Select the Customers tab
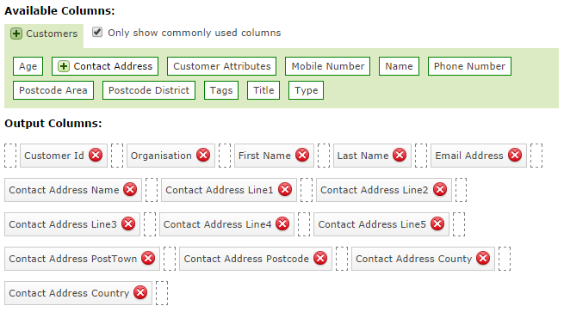 (x=44, y=35)
